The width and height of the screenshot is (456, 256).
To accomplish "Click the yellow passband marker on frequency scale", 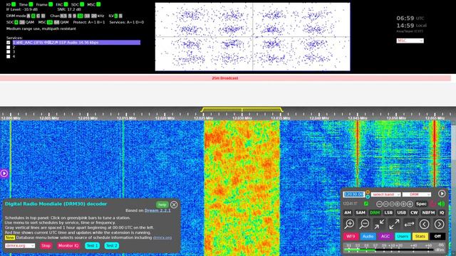I will tap(242, 110).
